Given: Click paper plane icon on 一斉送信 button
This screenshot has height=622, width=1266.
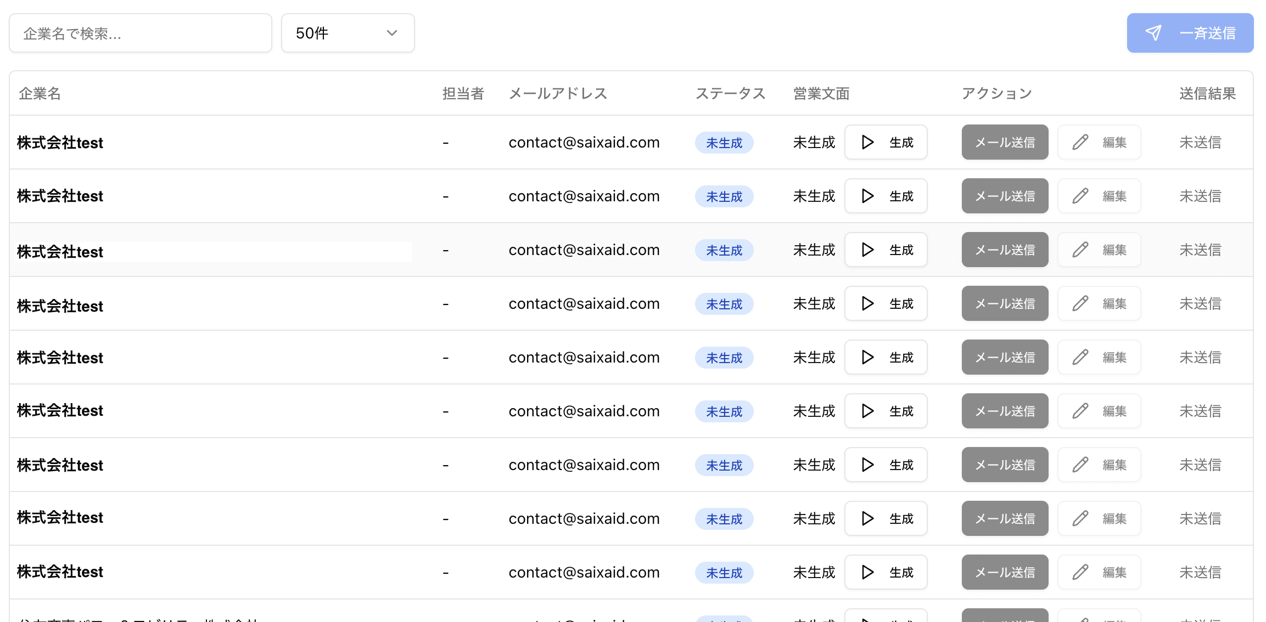Looking at the screenshot, I should [x=1153, y=33].
